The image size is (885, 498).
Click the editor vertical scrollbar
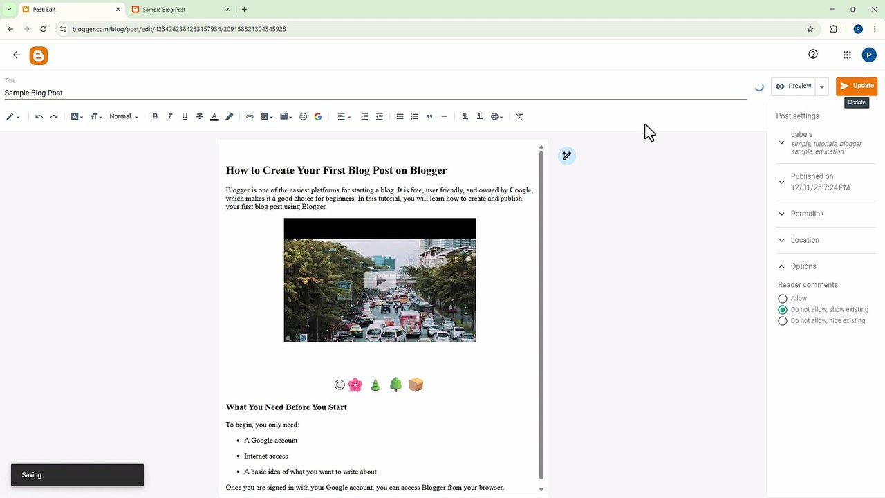(541, 314)
